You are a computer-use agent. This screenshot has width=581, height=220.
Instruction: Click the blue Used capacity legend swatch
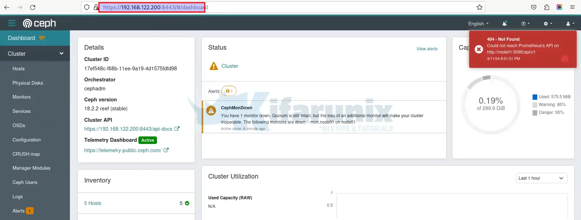coord(535,97)
